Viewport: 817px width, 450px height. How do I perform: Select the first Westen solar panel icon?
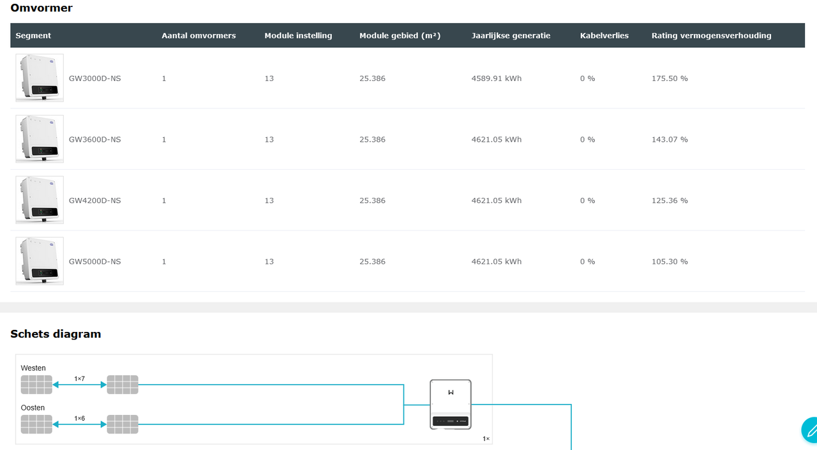36,385
